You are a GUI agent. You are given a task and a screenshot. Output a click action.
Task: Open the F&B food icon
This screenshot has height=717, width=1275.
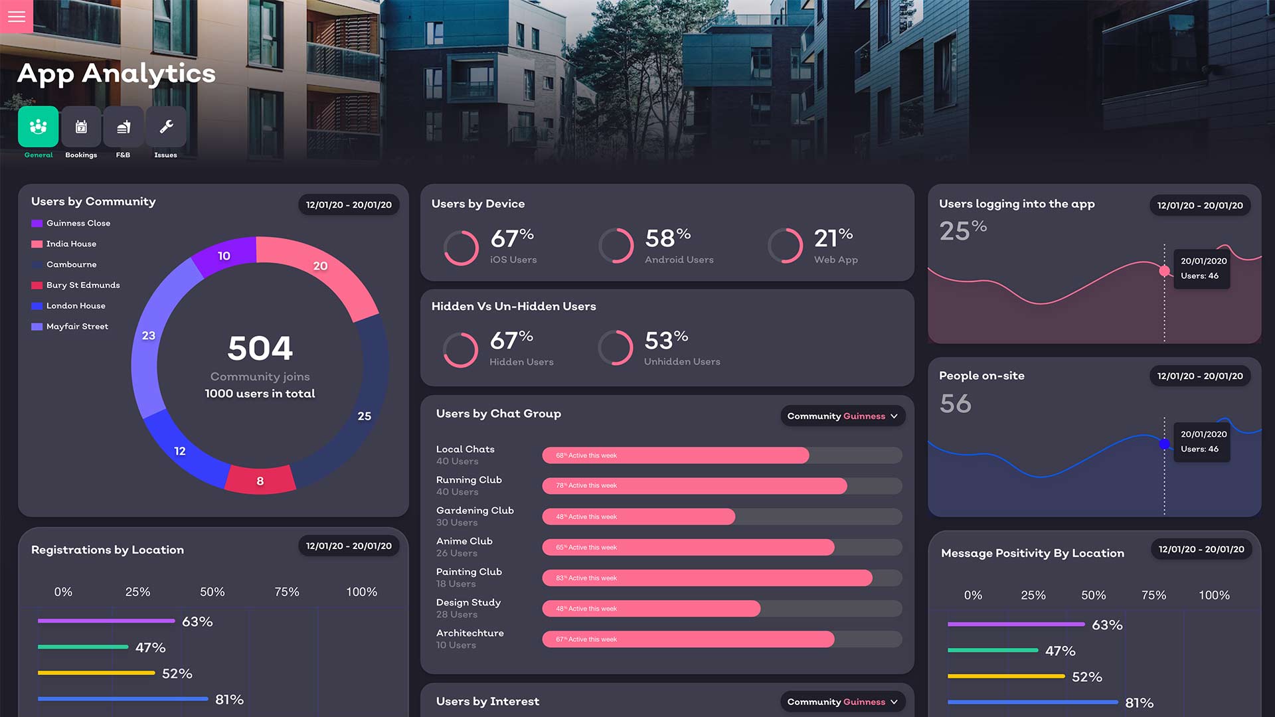[x=124, y=126]
